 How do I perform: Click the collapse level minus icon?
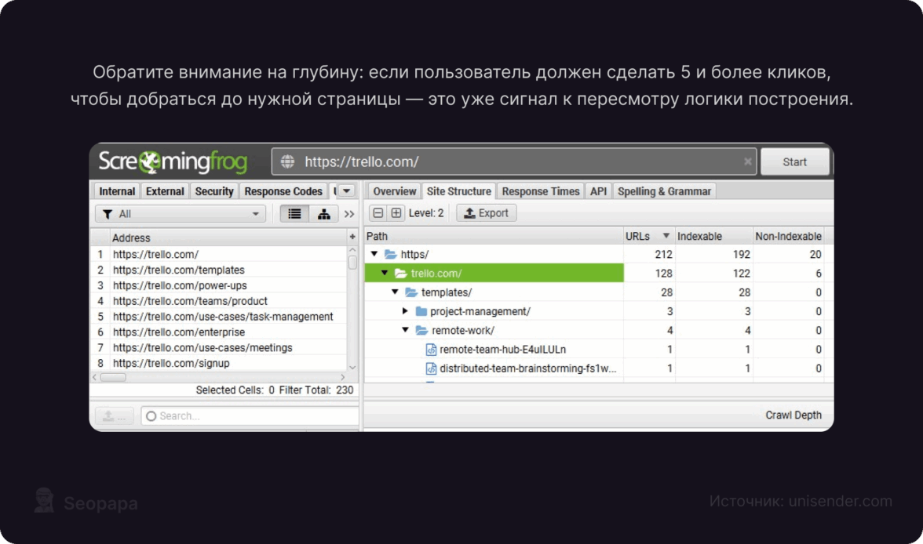(378, 213)
